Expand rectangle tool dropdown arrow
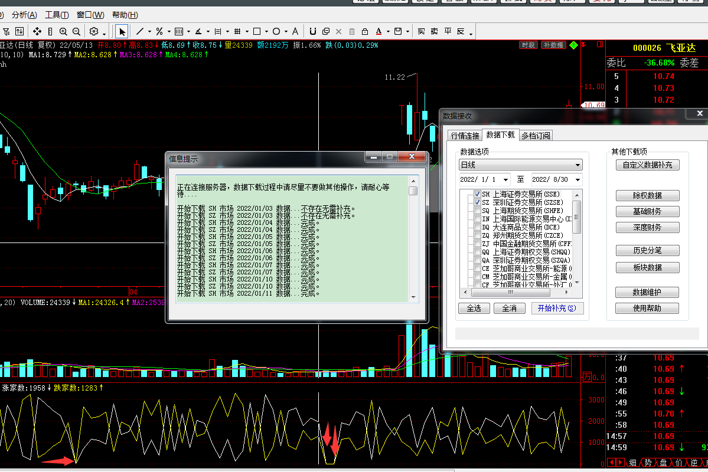708x472 pixels. coord(266,32)
